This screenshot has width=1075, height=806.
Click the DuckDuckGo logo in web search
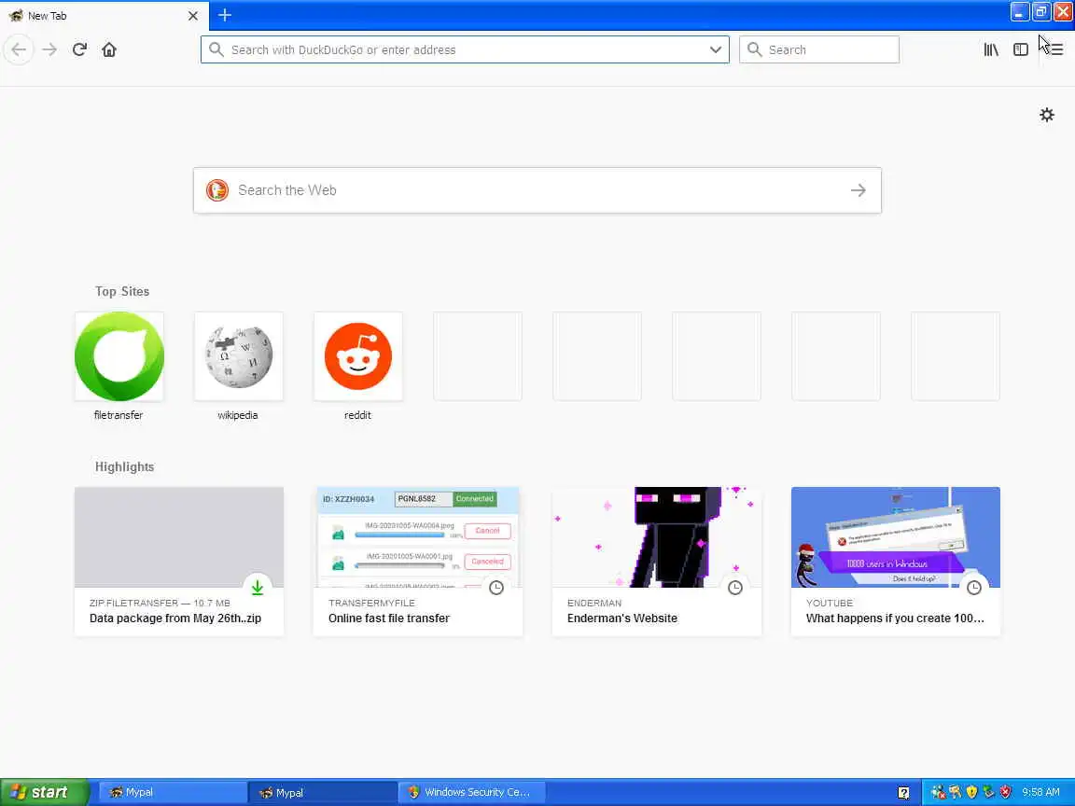[217, 190]
